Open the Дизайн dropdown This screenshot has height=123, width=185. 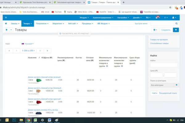(x=137, y=18)
